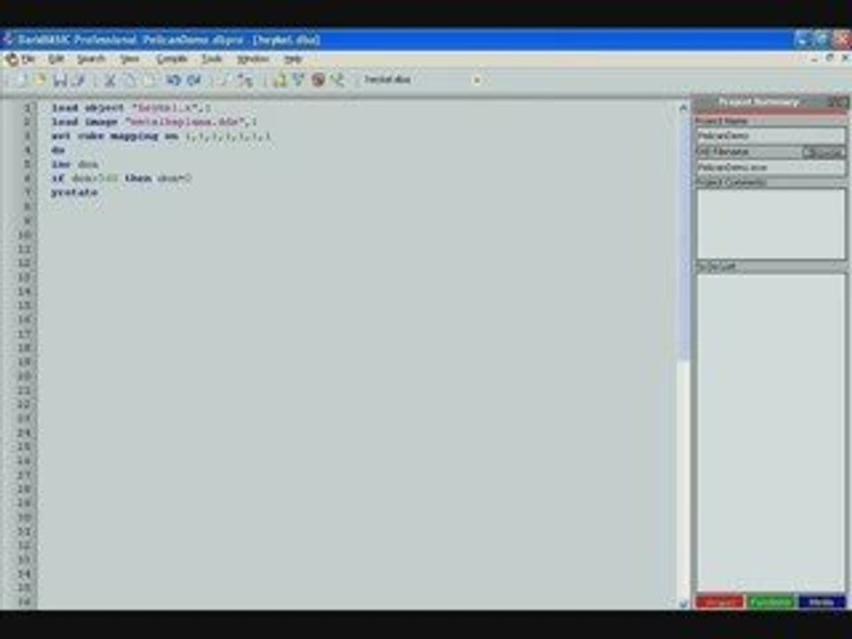Switch to the green Functions tab
Image resolution: width=852 pixels, height=639 pixels.
click(x=770, y=602)
